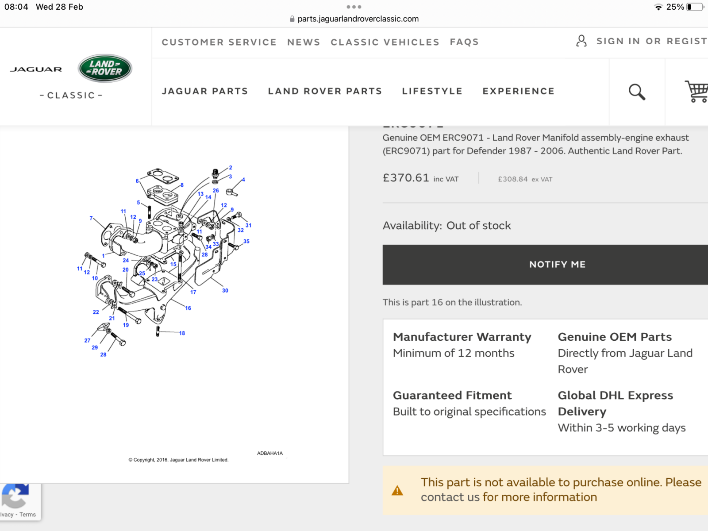Click the Copyright 2016 Jaguar Land Rover text
The image size is (708, 531).
pos(178,460)
